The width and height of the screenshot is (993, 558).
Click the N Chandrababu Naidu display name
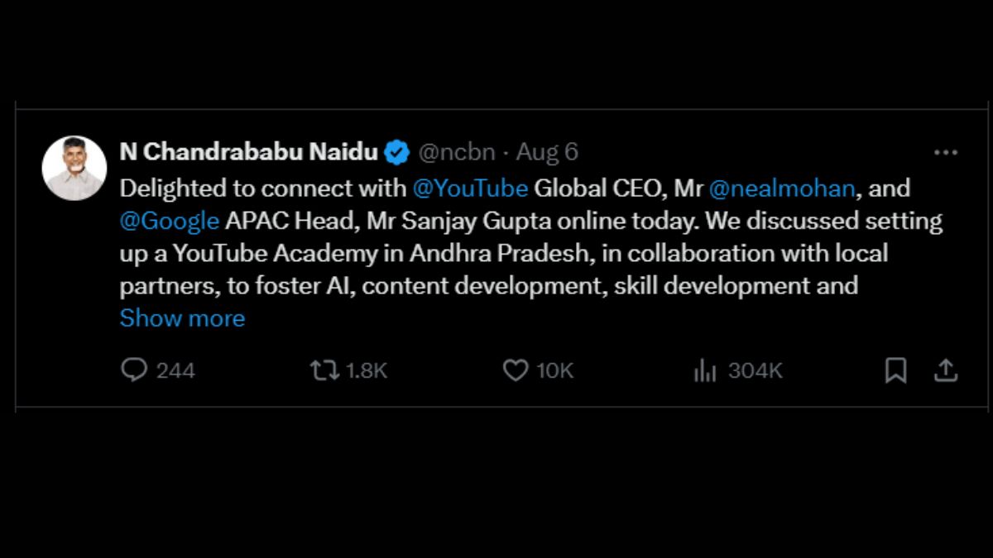(x=248, y=152)
